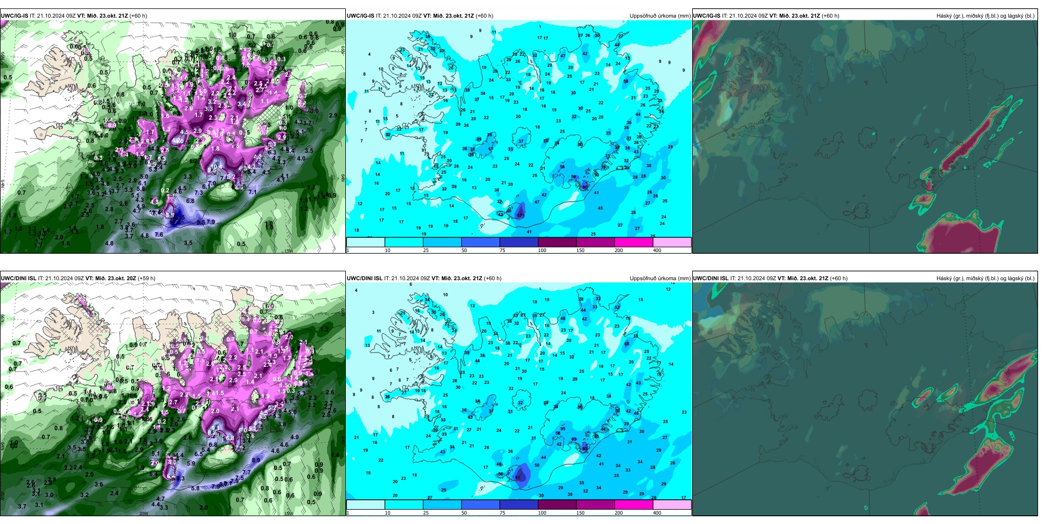Open the top-middle UWC/IG-IS accumulated precipitation map
This screenshot has width=1048, height=524.
coord(518,129)
